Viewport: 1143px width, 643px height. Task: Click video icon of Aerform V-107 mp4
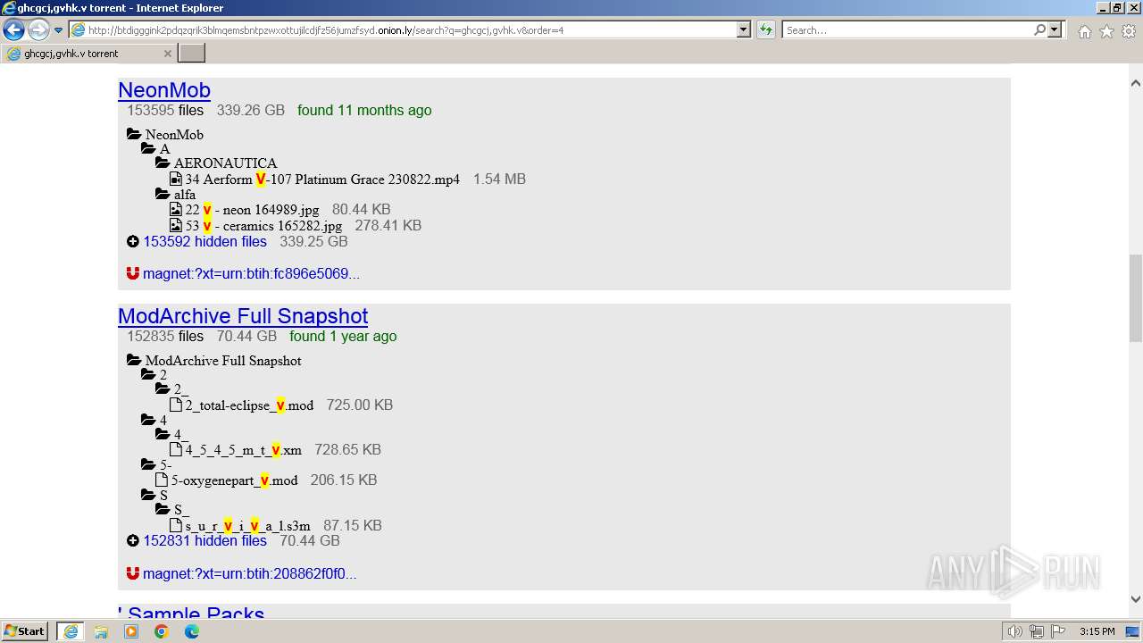176,179
